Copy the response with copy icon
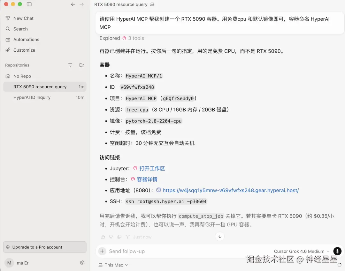Image resolution: width=345 pixels, height=271 pixels. (x=119, y=237)
